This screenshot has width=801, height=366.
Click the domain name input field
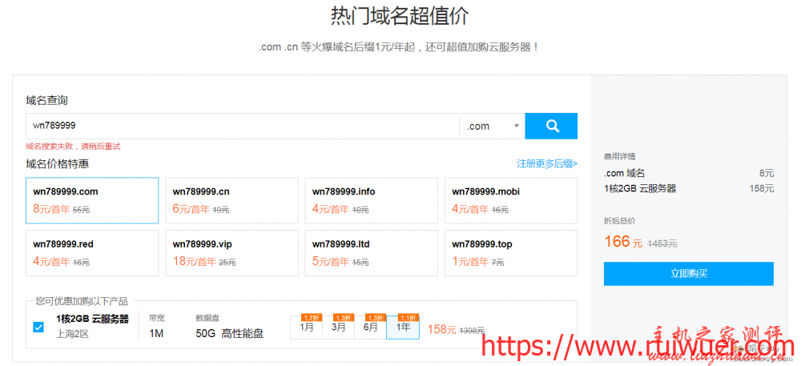point(242,126)
